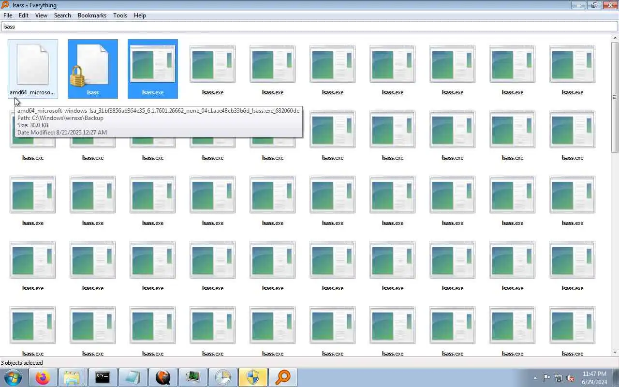Screen dimensions: 619x387
Task: Open the Help menu
Action: tap(140, 15)
